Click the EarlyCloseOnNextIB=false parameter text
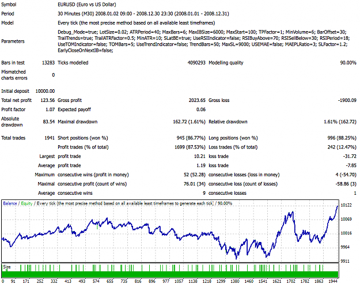The height and width of the screenshot is (284, 360). click(x=85, y=51)
